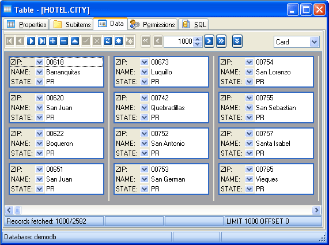Click the fetch all records double-down arrow
The width and height of the screenshot is (329, 245).
(237, 41)
